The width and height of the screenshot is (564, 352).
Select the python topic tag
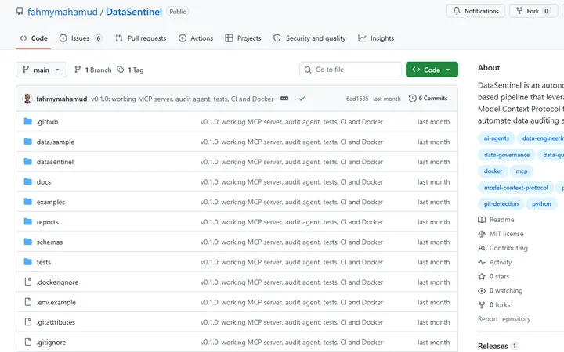pos(541,203)
